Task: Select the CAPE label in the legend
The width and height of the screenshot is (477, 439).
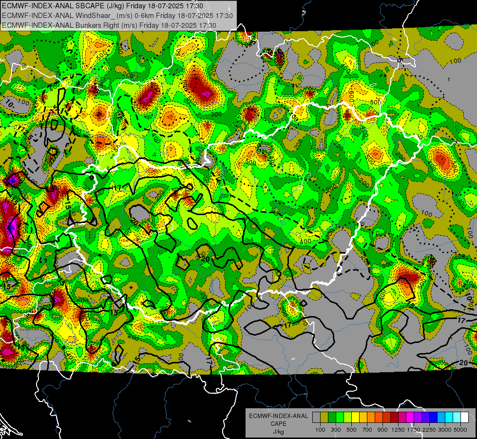Action: pos(278,424)
